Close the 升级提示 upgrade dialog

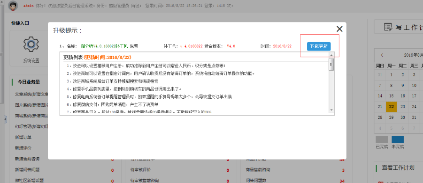339,29
